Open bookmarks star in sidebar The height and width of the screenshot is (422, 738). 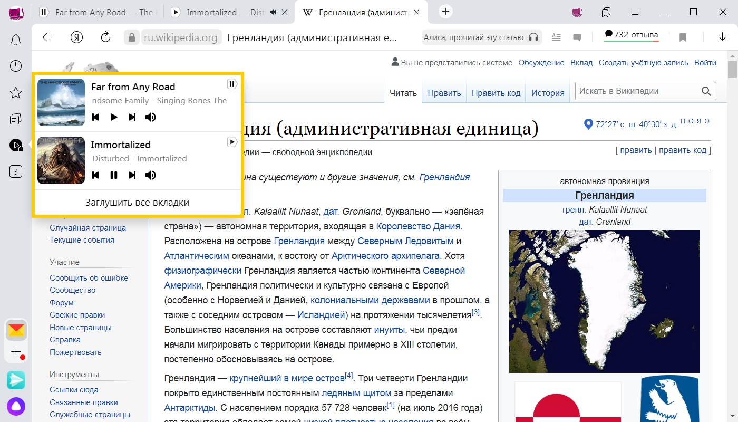16,93
